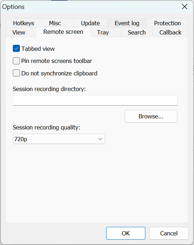Switch to the Callback tab

pyautogui.click(x=170, y=32)
